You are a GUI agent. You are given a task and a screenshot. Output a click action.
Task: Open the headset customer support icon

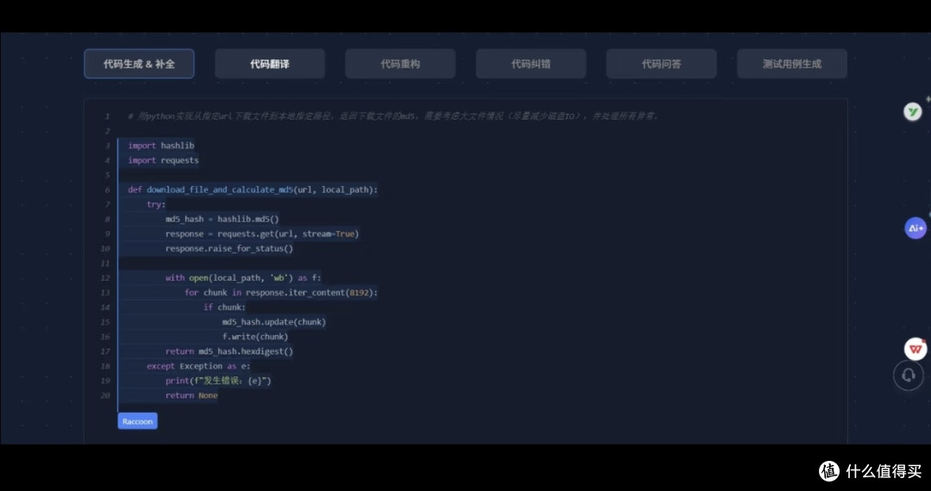[x=909, y=376]
